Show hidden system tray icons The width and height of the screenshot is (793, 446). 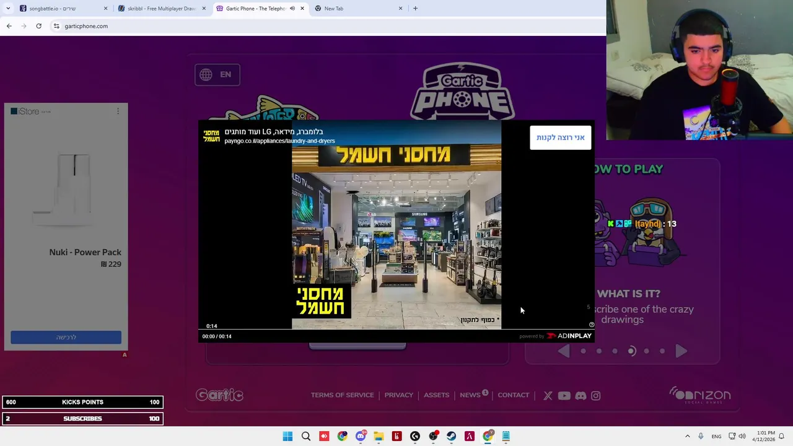click(x=687, y=436)
